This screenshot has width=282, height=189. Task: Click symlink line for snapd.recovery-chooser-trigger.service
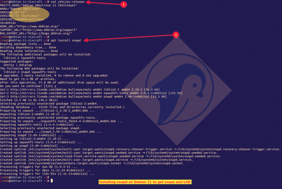click(140, 149)
